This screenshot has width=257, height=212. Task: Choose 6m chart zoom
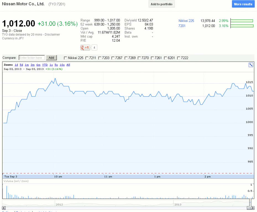(x=38, y=65)
